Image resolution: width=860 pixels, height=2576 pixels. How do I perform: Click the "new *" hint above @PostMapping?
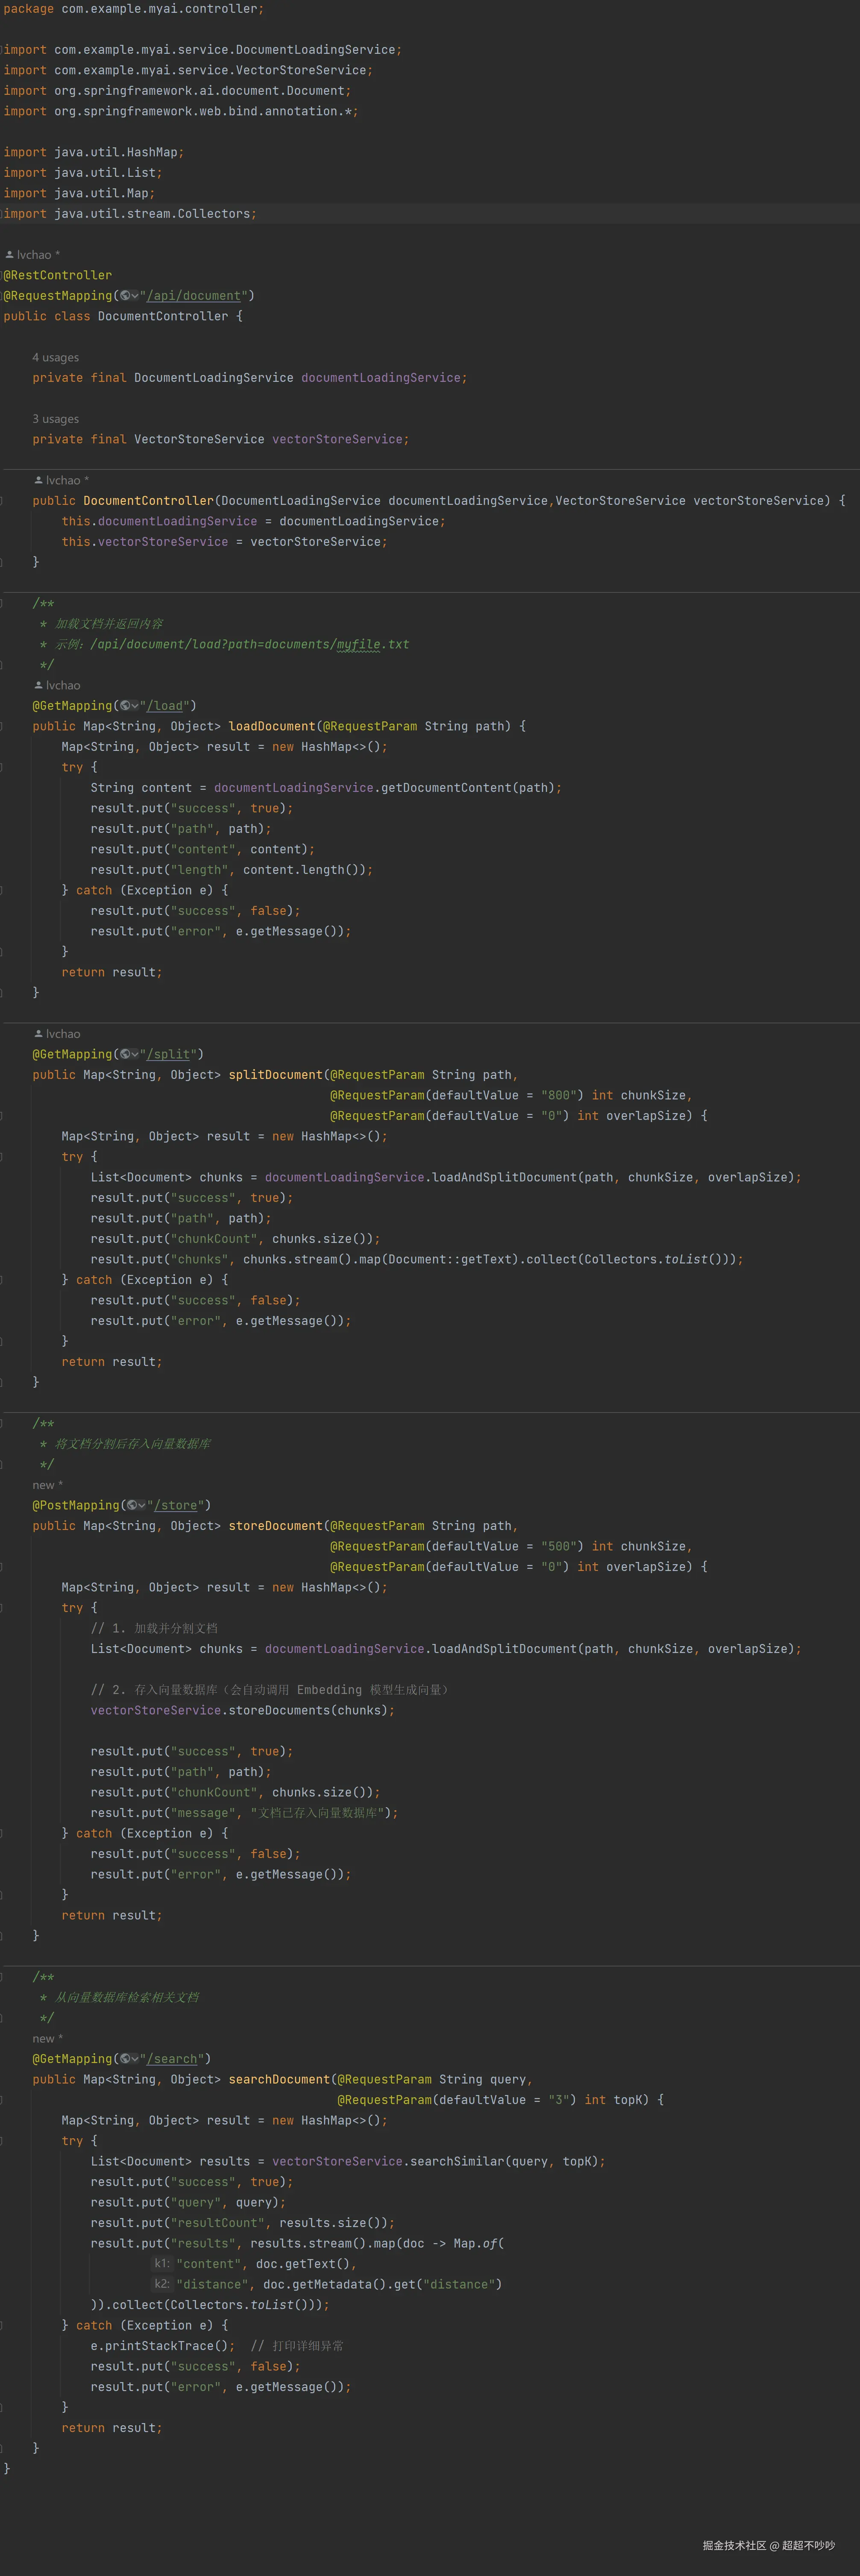(x=47, y=1485)
